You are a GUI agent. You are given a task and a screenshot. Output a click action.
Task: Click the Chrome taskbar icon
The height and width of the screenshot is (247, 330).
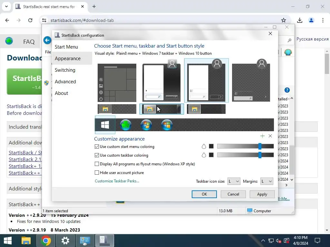(46, 241)
